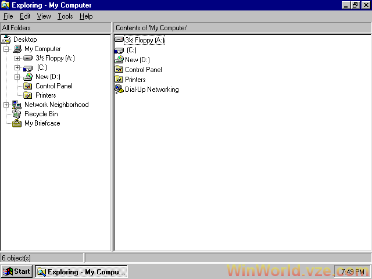Click Network Neighborhood icon
The width and height of the screenshot is (372, 279).
[17, 105]
